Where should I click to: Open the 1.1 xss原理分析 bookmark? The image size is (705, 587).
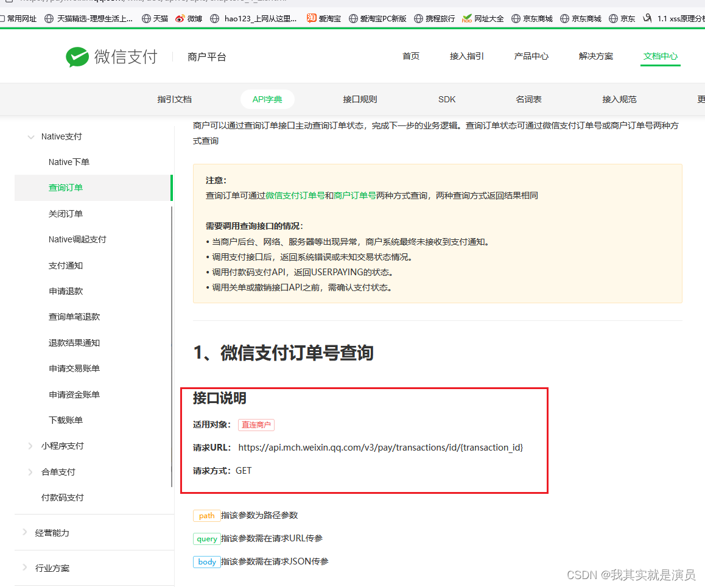673,18
